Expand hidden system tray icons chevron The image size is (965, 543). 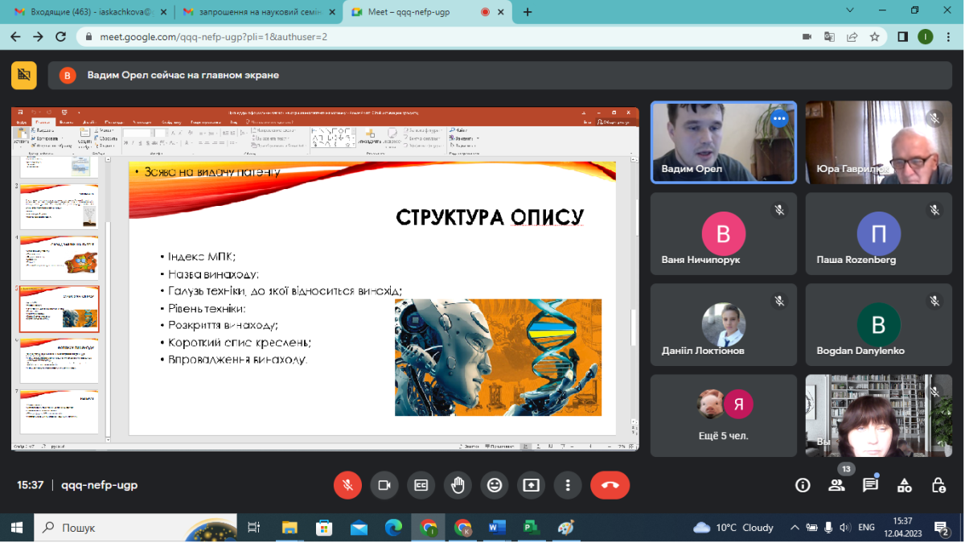pyautogui.click(x=795, y=528)
